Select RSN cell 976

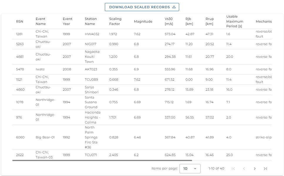click(x=19, y=117)
